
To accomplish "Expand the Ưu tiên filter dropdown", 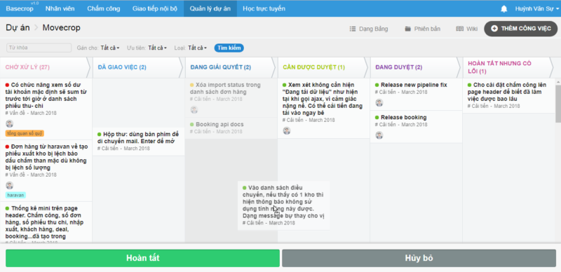I will [x=157, y=48].
